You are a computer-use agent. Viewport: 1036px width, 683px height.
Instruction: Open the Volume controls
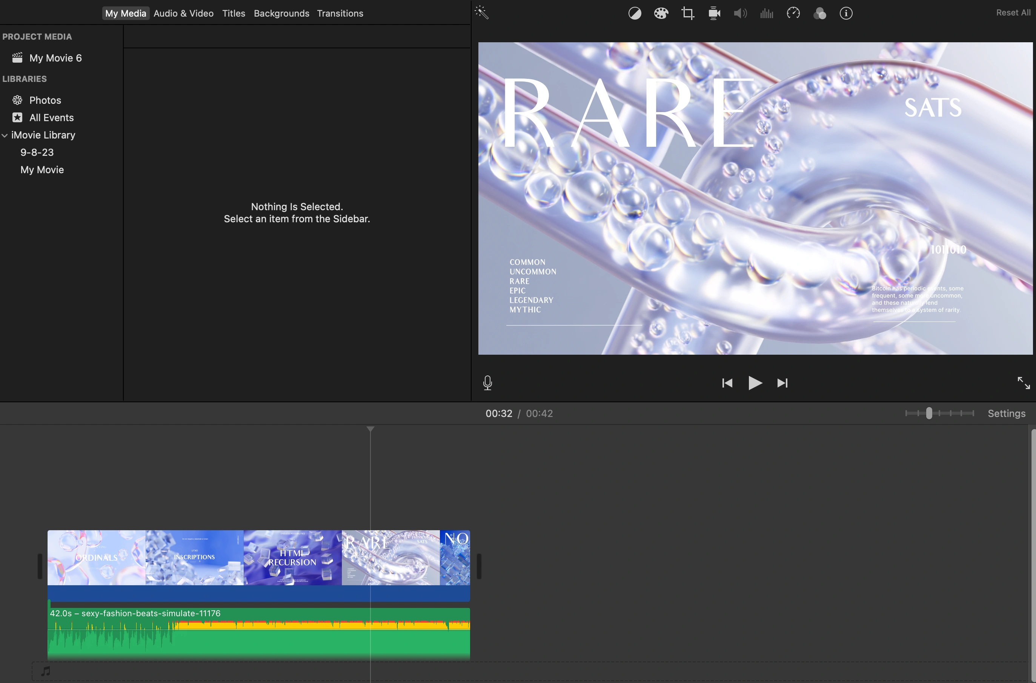[x=740, y=13]
